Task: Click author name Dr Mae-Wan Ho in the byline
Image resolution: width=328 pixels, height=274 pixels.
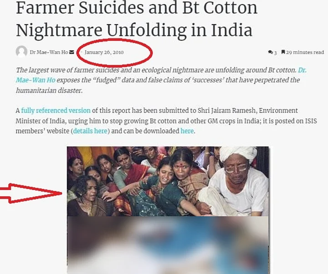Action: pos(49,52)
